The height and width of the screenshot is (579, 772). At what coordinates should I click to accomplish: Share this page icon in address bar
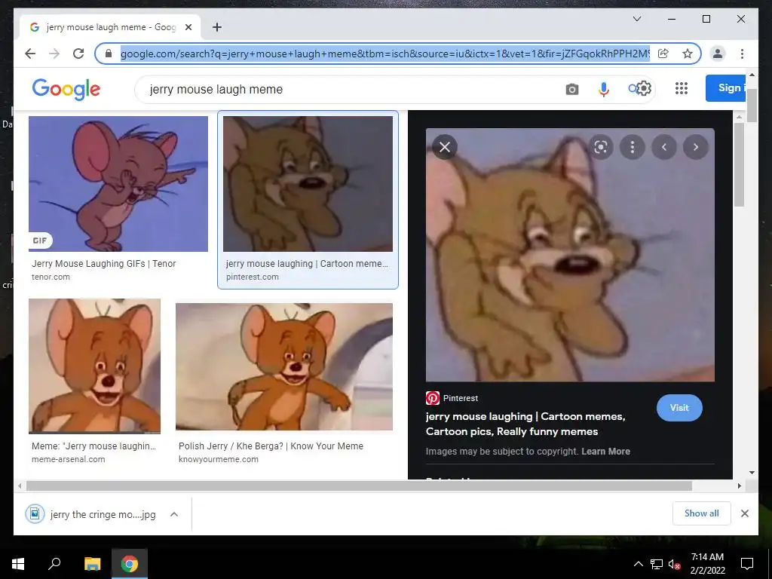tap(663, 54)
